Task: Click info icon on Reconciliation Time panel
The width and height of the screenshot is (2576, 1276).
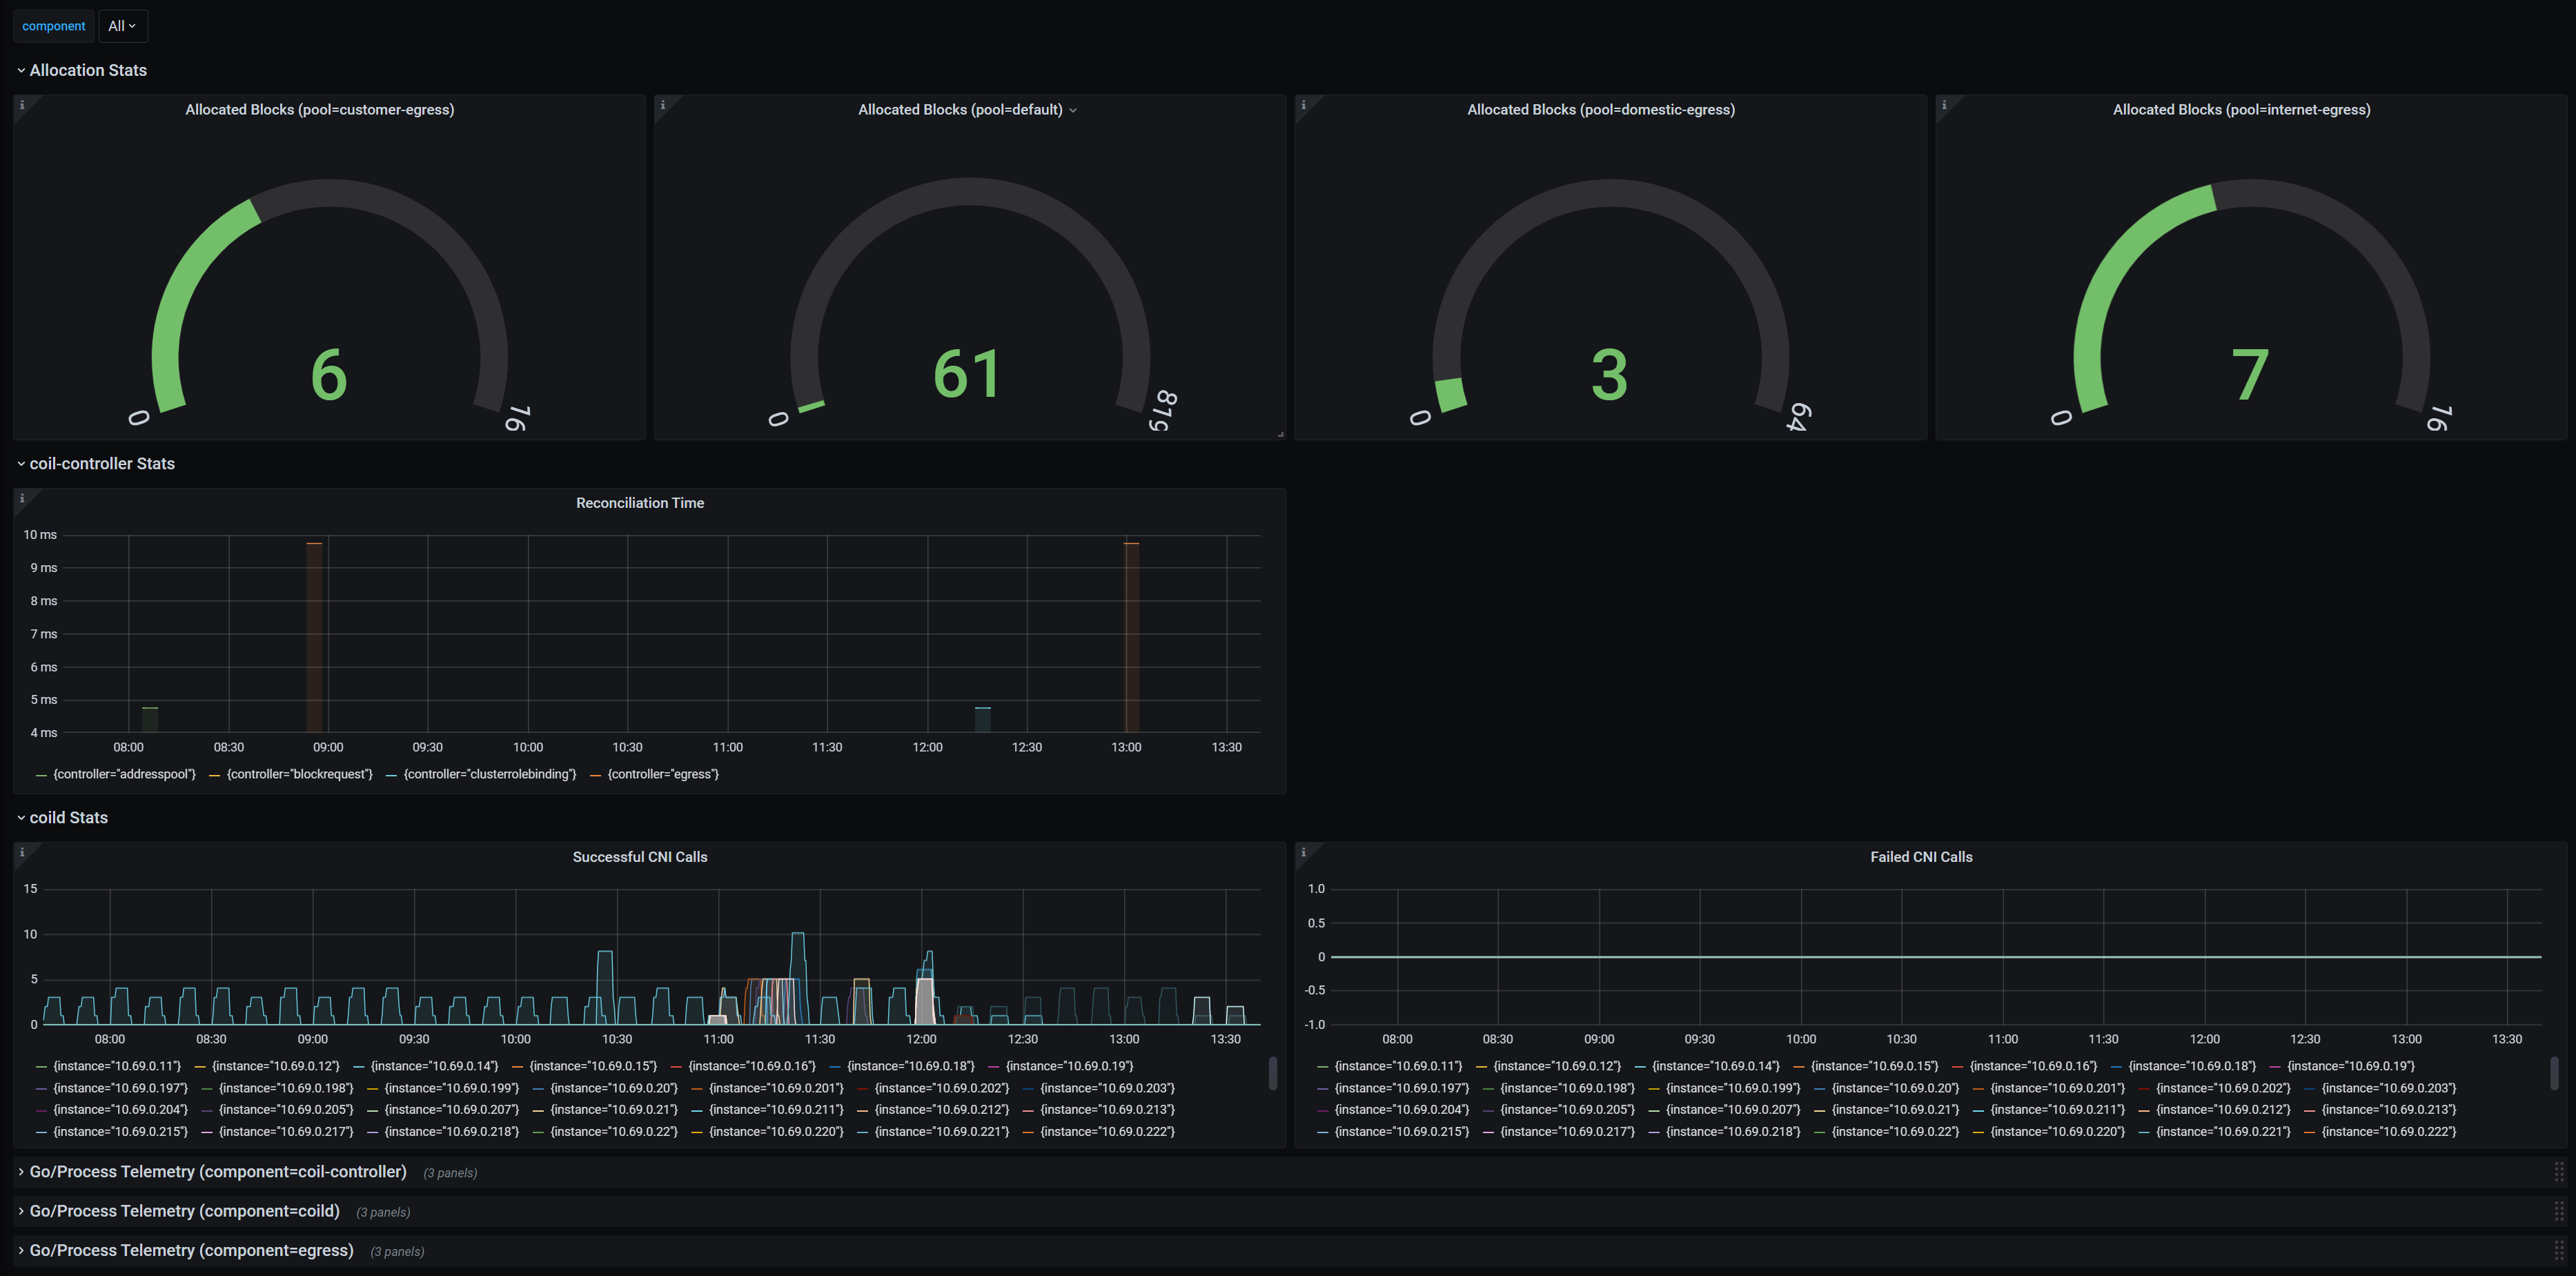Action: pos(22,498)
